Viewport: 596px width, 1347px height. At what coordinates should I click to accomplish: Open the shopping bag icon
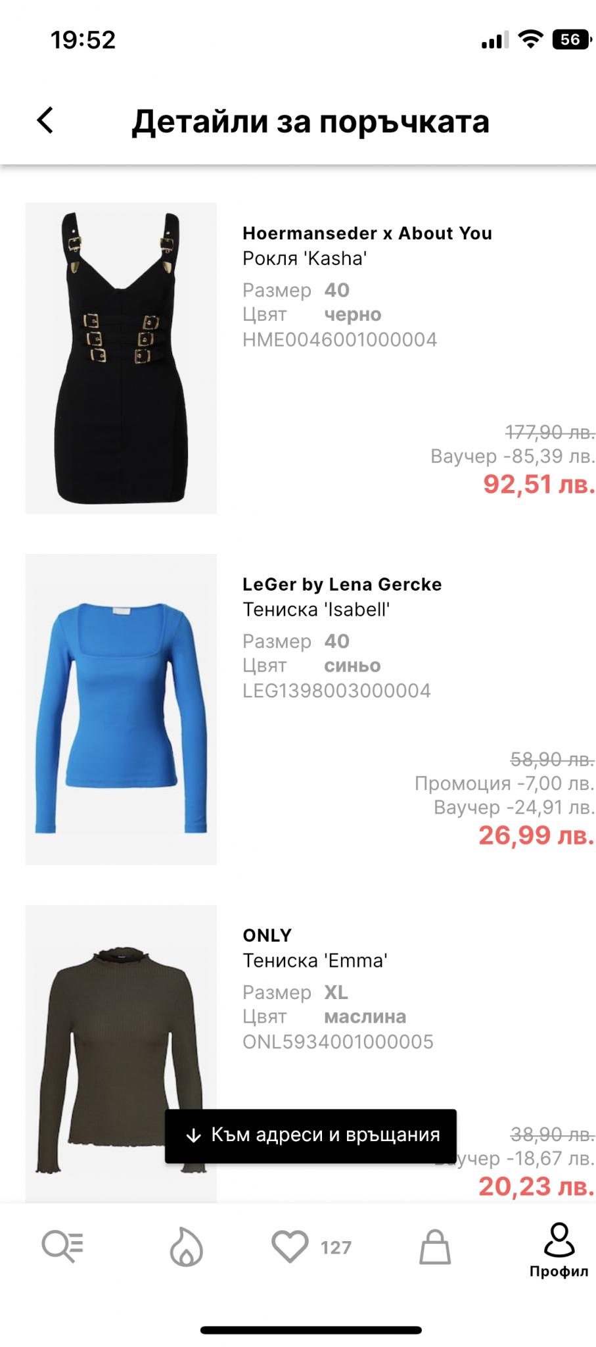click(x=435, y=1246)
